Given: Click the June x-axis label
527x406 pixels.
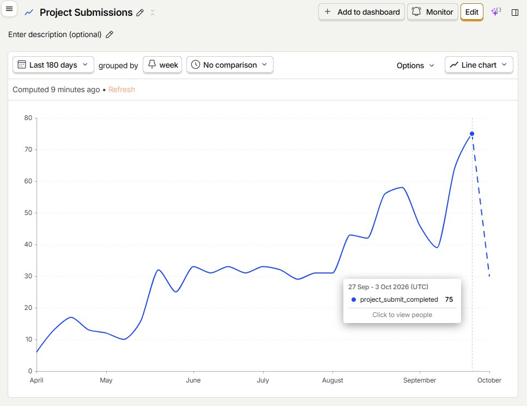Looking at the screenshot, I should 193,380.
